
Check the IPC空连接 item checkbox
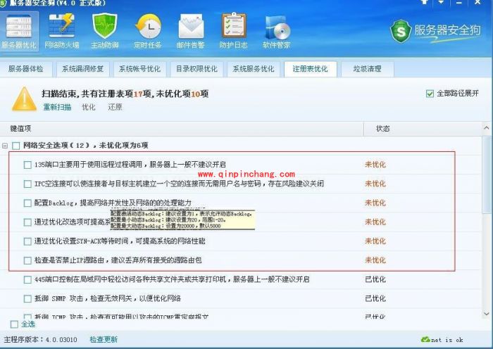click(x=27, y=184)
